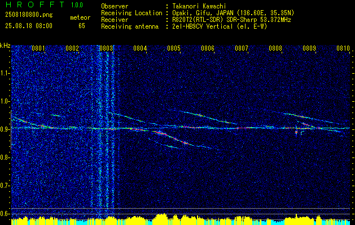This screenshot has width=355, height=225.
Task: Click location Ogaki, Gifu, JAPAN coordinates
Action: [233, 13]
